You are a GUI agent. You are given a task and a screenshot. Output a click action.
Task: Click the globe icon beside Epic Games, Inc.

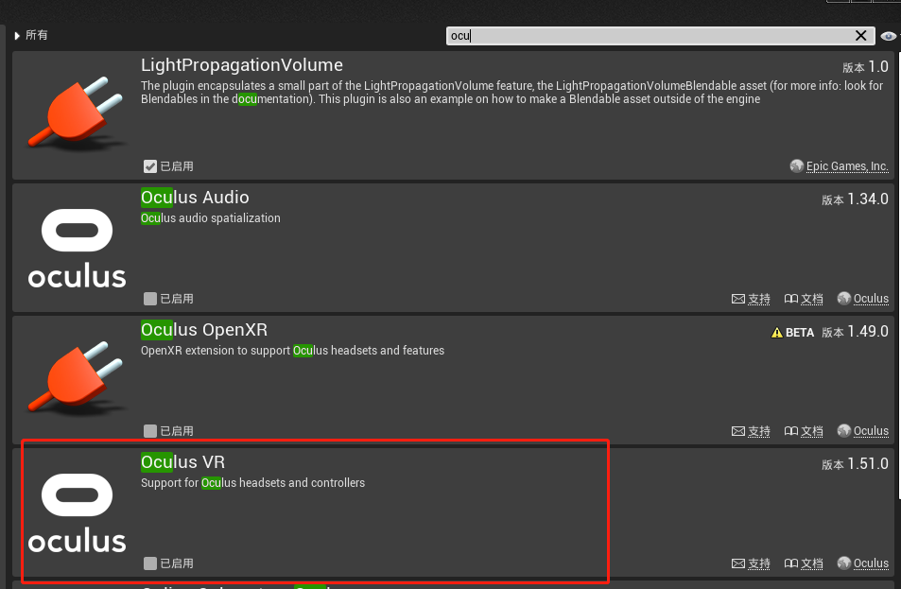pyautogui.click(x=796, y=166)
